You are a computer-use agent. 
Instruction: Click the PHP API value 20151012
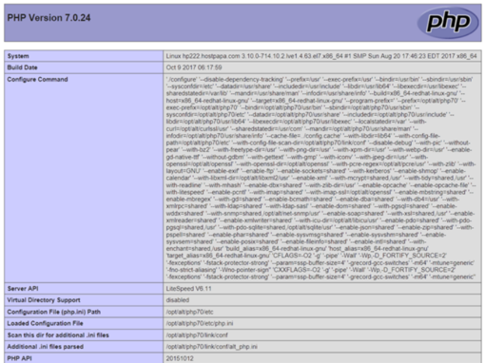[x=180, y=358]
